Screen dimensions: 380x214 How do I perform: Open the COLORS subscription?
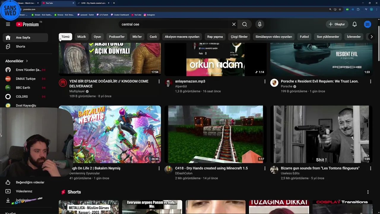click(x=25, y=97)
